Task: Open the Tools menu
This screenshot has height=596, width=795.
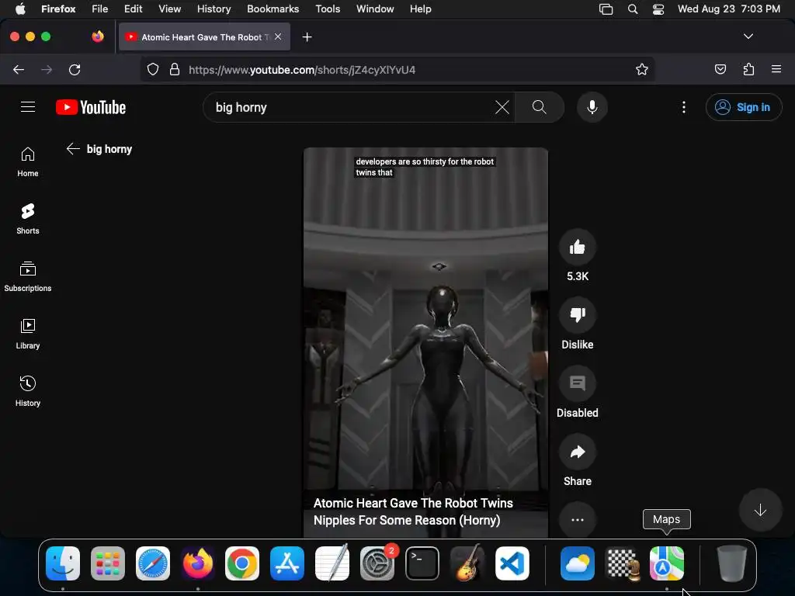Action: click(x=328, y=9)
